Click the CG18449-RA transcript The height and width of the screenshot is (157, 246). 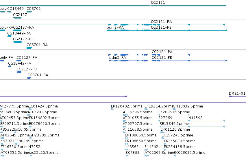(9, 36)
